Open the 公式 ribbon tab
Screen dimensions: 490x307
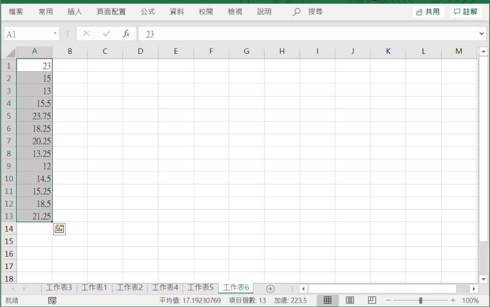click(x=148, y=12)
